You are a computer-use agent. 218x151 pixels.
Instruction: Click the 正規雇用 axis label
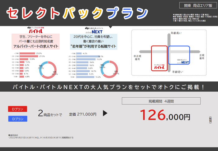coord(202,57)
